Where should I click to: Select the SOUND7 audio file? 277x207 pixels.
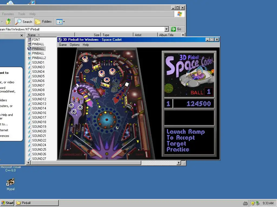(36, 85)
